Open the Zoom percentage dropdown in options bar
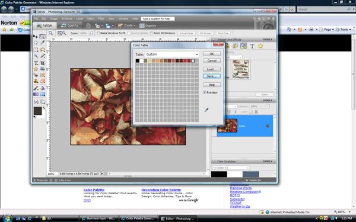Screen dimensions: 356x222 click(91, 33)
